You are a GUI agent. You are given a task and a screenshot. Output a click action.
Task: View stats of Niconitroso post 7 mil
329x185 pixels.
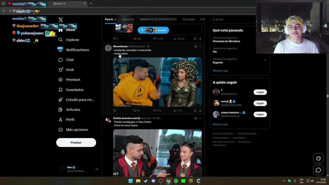tap(178, 110)
